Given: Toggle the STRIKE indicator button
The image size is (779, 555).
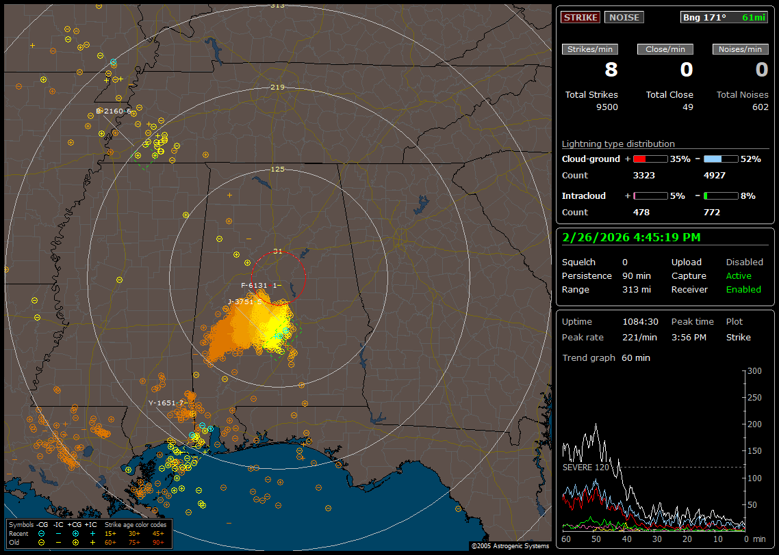Looking at the screenshot, I should [x=580, y=17].
